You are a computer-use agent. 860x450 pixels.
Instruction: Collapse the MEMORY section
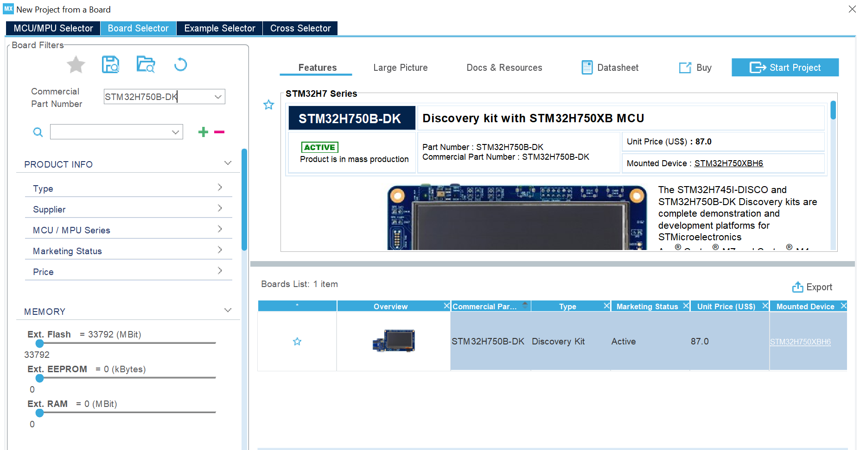pos(228,310)
